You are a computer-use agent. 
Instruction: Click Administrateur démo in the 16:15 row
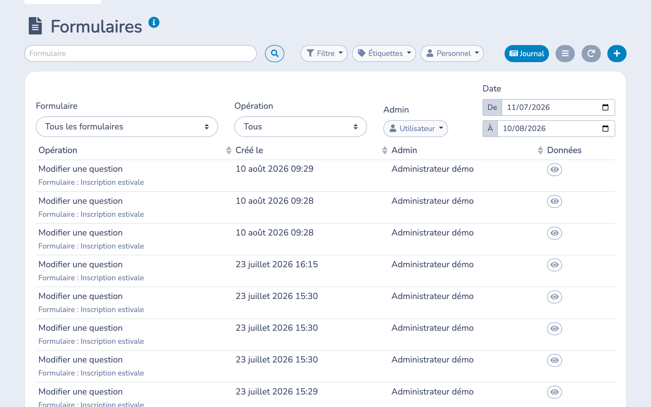click(433, 264)
